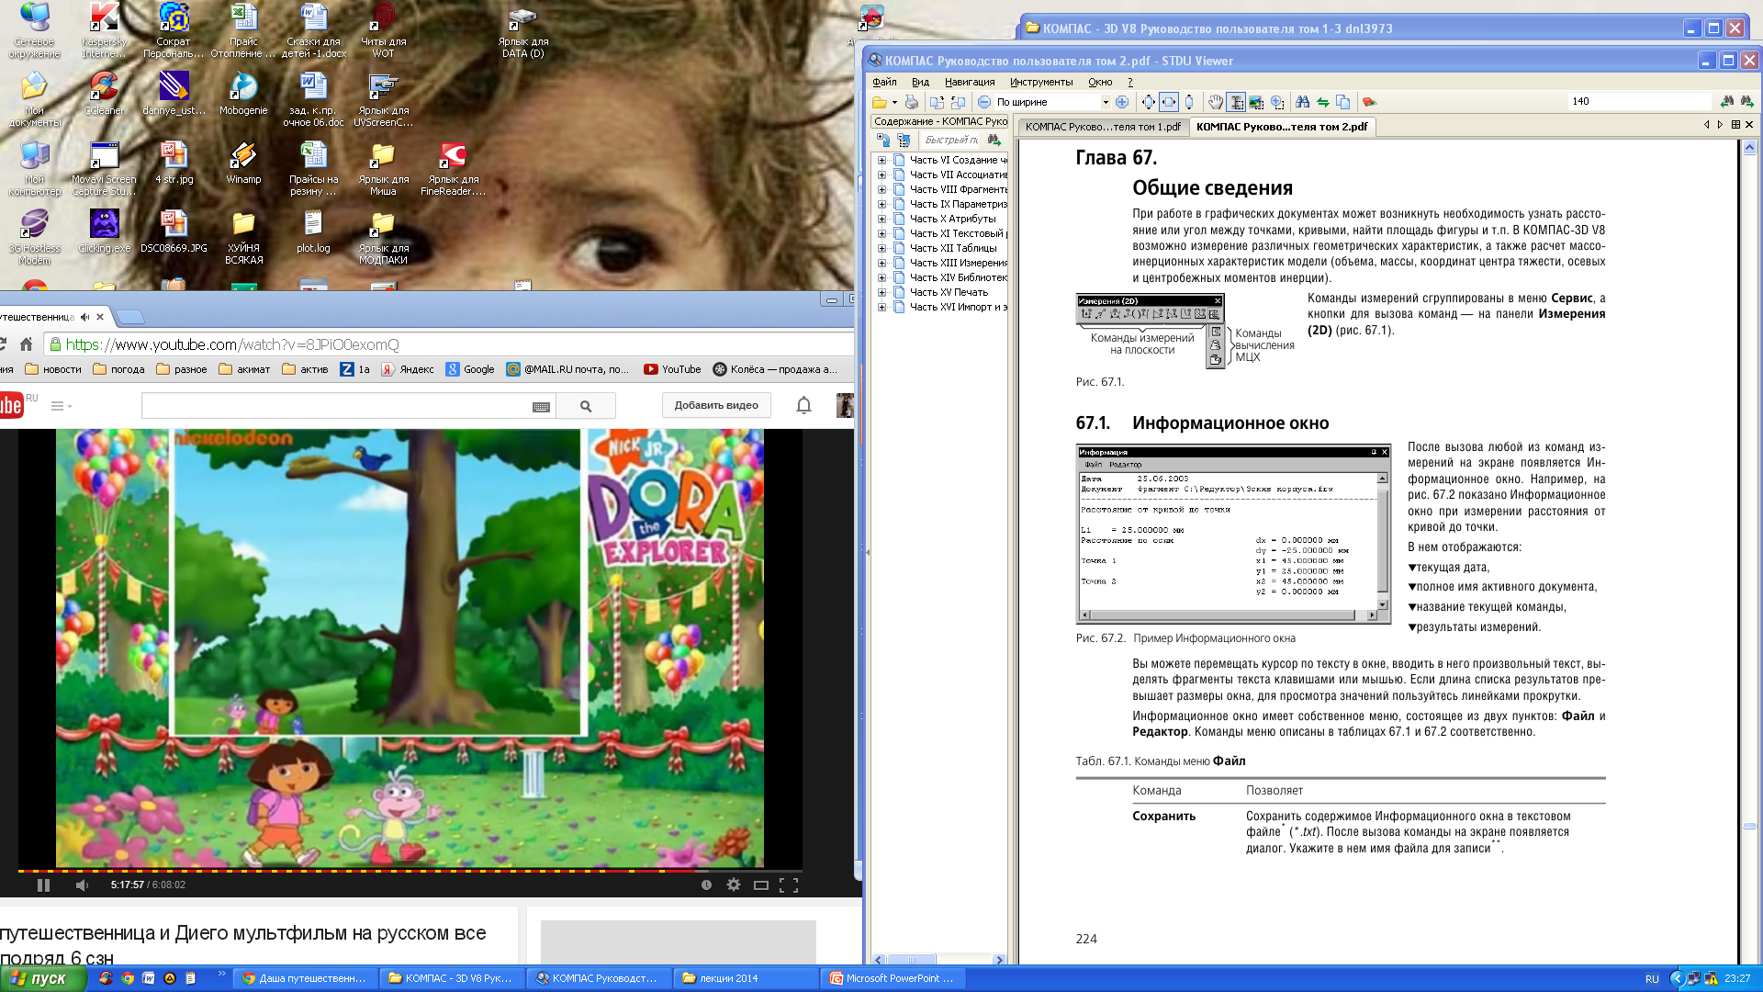The height and width of the screenshot is (992, 1763).
Task: Run quick search in contents panel
Action: point(994,140)
